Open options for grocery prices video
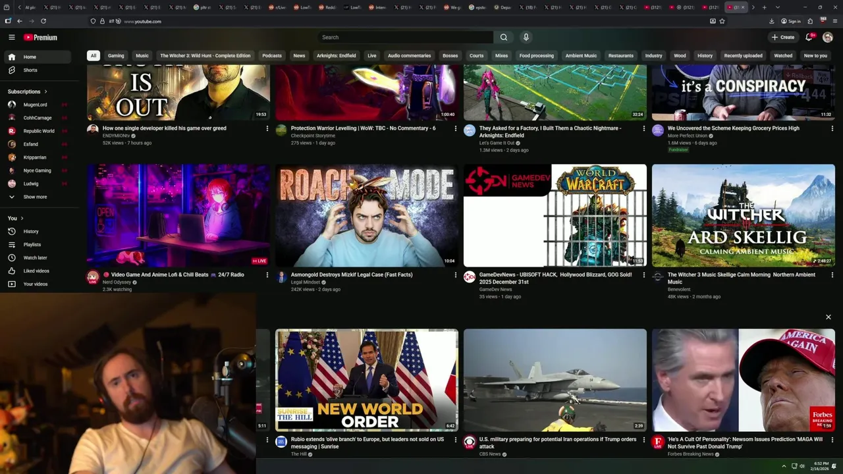This screenshot has height=474, width=843. coord(832,128)
